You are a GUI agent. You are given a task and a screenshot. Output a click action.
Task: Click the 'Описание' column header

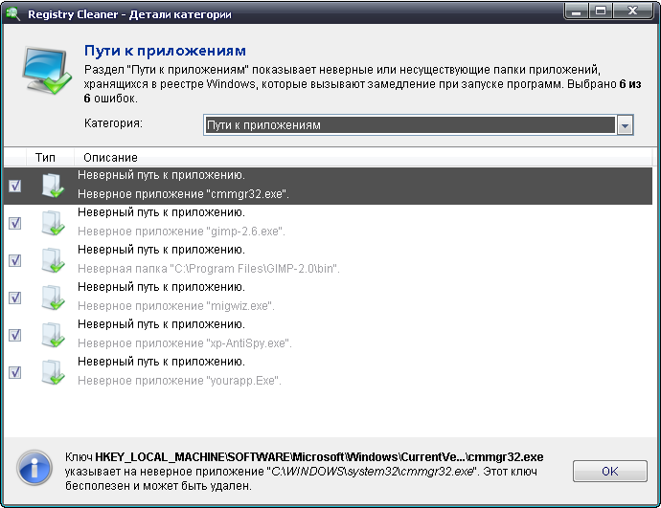click(x=110, y=157)
